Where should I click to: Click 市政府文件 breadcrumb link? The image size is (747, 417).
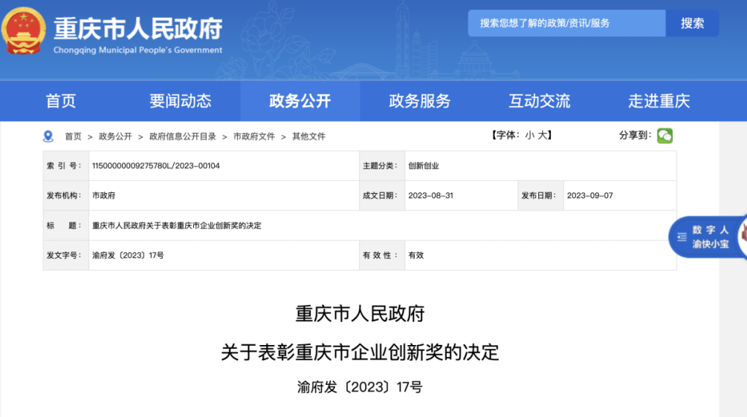[x=254, y=137]
